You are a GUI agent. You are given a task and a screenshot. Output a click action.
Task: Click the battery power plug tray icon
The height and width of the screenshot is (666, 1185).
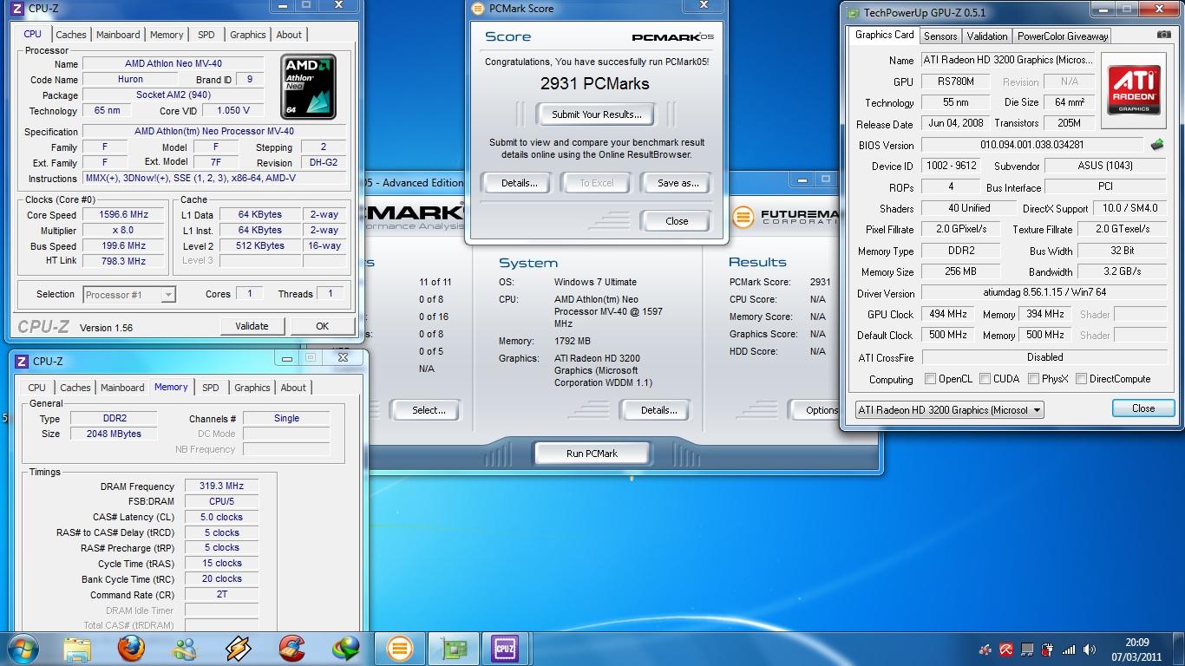1047,650
